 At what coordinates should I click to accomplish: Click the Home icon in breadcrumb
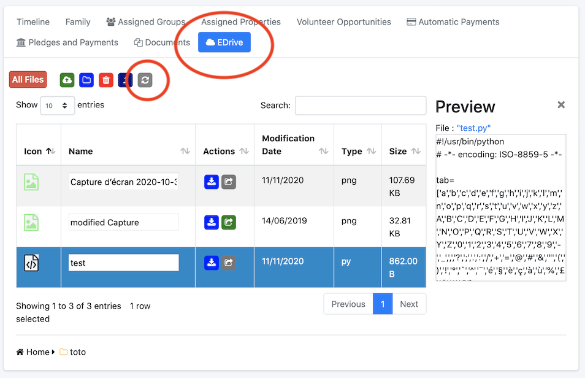point(20,352)
